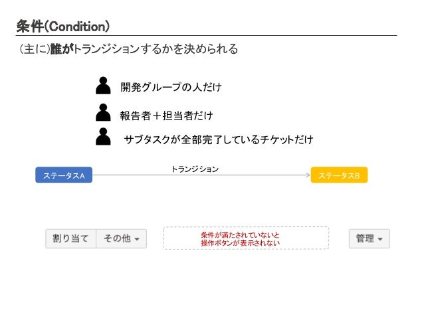Click the person icon beside 開発グループの人だけ
The width and height of the screenshot is (424, 318).
pyautogui.click(x=103, y=86)
